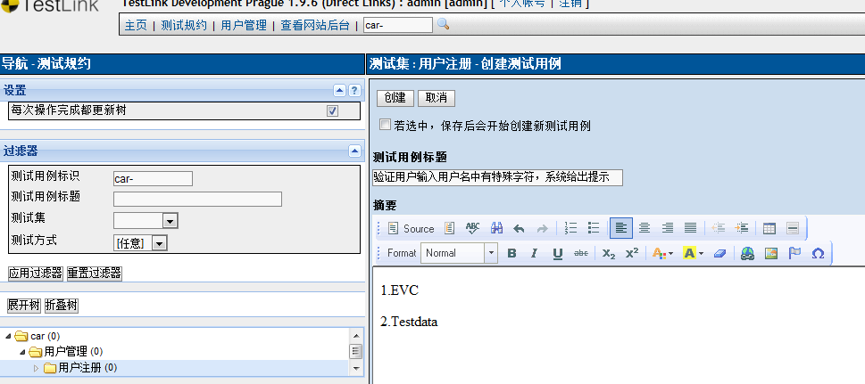Image resolution: width=865 pixels, height=384 pixels.
Task: Click the 创建 button
Action: [x=395, y=98]
